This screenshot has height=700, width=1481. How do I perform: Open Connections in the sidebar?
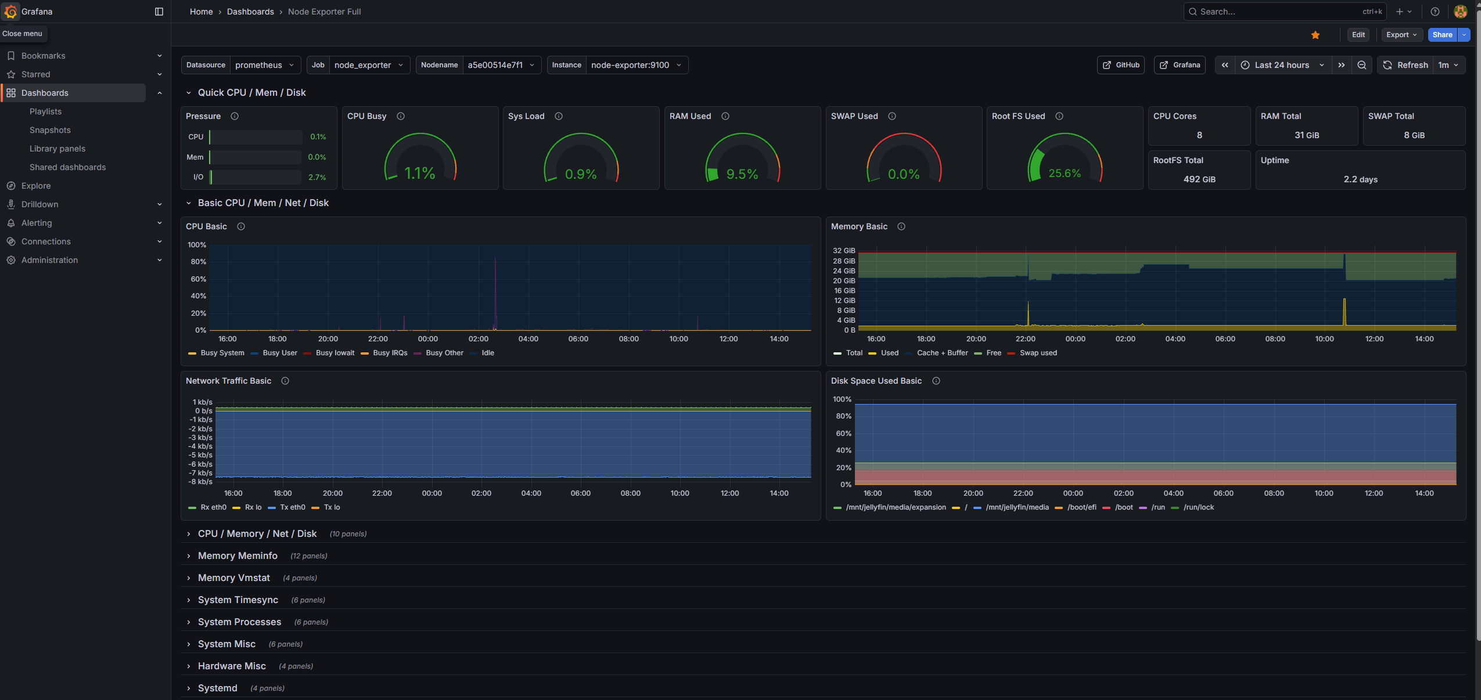click(46, 241)
